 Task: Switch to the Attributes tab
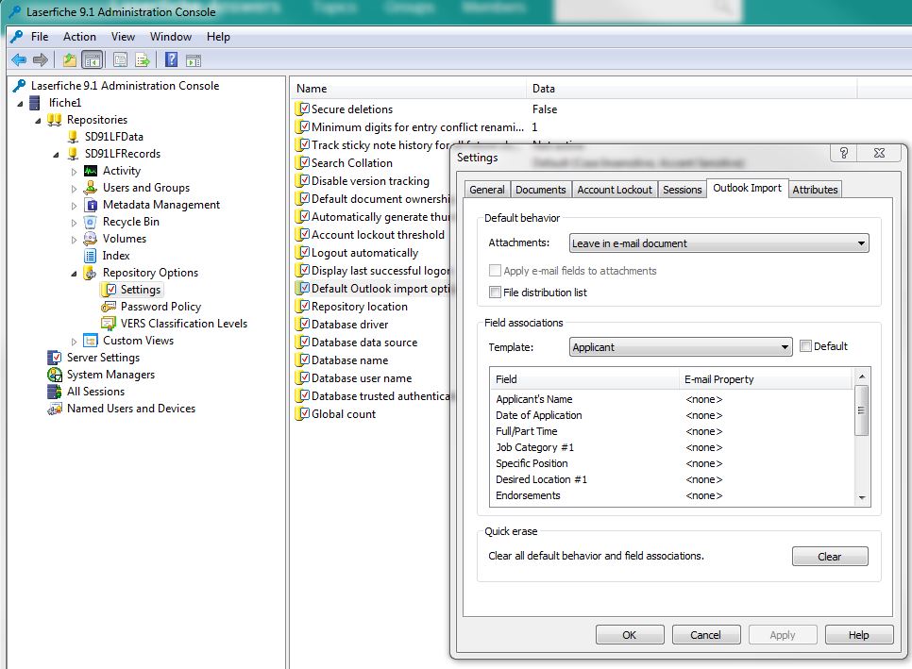tap(815, 190)
